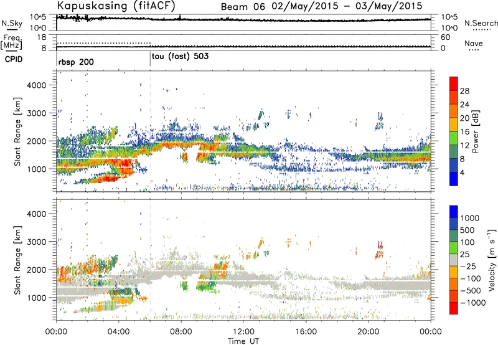Click the blue bottom of the power color bar
Viewport: 498px width, 345px height.
point(454,179)
